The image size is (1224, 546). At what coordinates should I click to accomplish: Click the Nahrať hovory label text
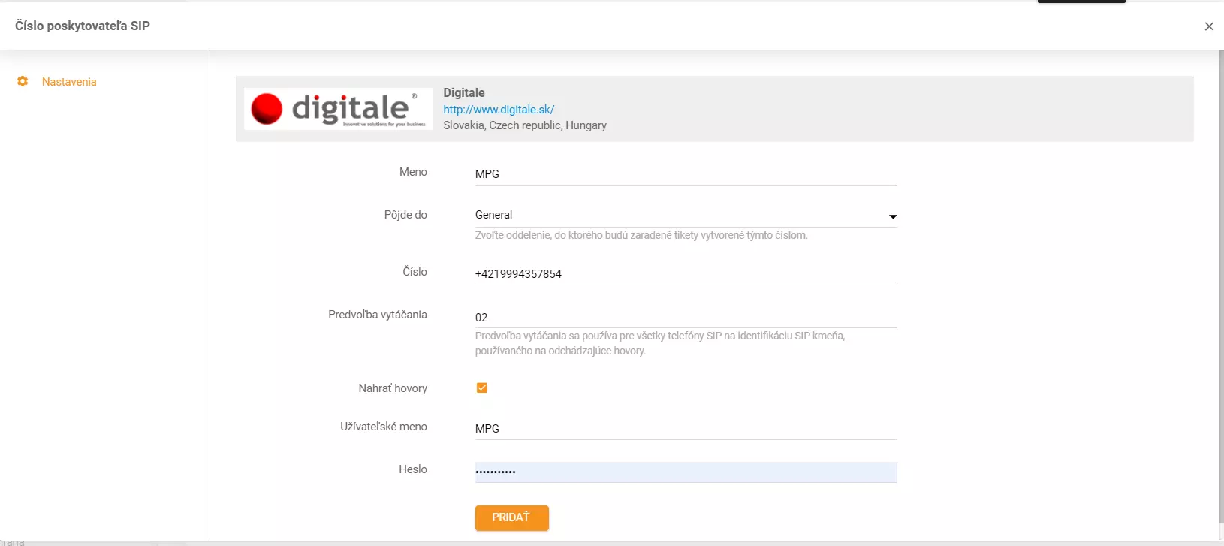coord(393,388)
